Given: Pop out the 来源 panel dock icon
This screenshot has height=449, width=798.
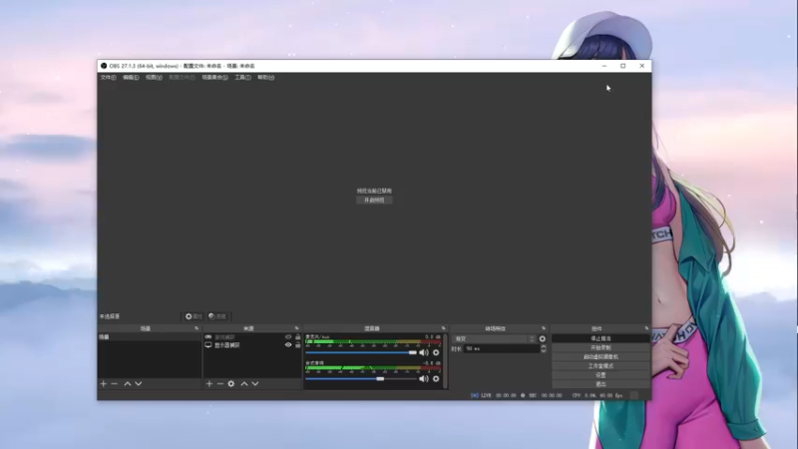Looking at the screenshot, I should point(296,328).
